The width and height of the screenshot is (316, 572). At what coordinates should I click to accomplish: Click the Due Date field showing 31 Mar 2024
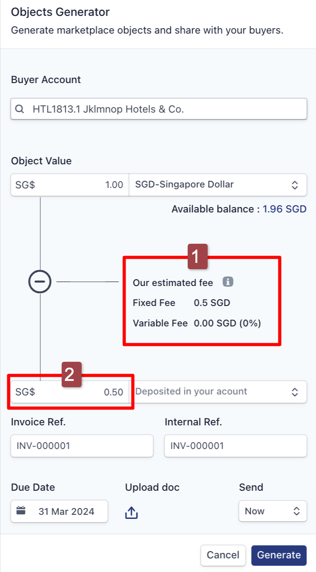pyautogui.click(x=59, y=511)
